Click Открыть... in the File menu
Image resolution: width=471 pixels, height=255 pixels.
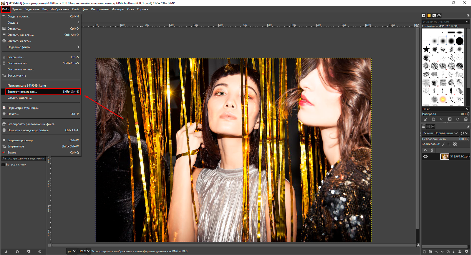[41, 29]
